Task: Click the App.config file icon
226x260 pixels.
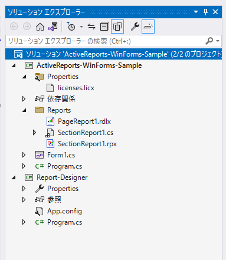Action: (x=39, y=211)
